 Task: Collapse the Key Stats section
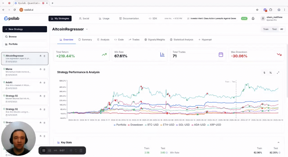[x=278, y=142]
